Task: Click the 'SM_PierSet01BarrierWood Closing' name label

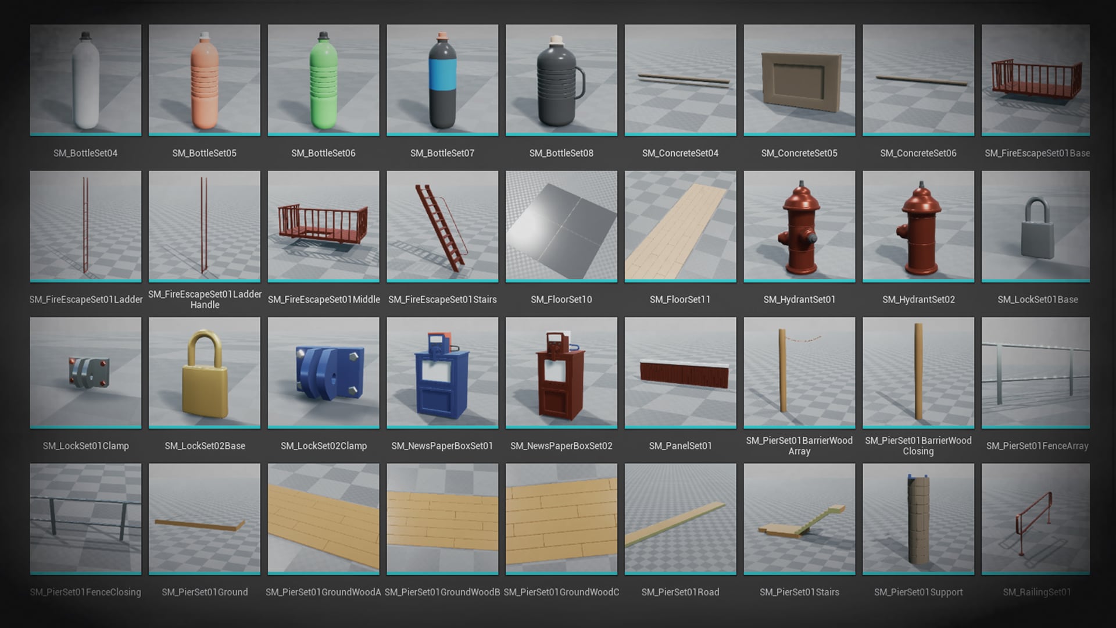Action: coord(918,446)
